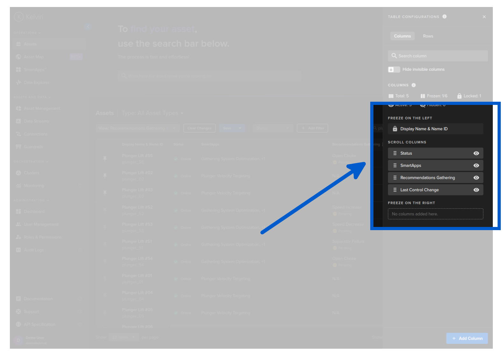
Task: Click the Last Control Change drag handle
Action: (x=395, y=190)
